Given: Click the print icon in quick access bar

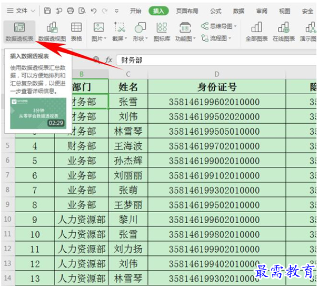Looking at the screenshot, I should 71,11.
